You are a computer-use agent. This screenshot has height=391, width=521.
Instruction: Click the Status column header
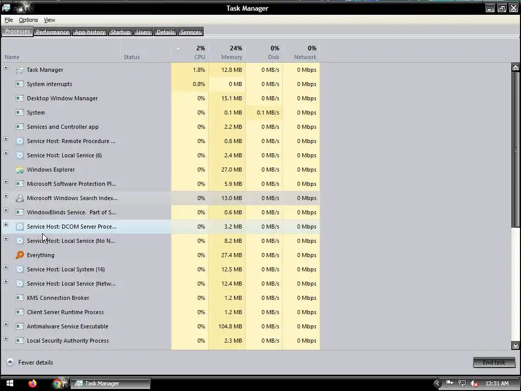[x=146, y=52]
